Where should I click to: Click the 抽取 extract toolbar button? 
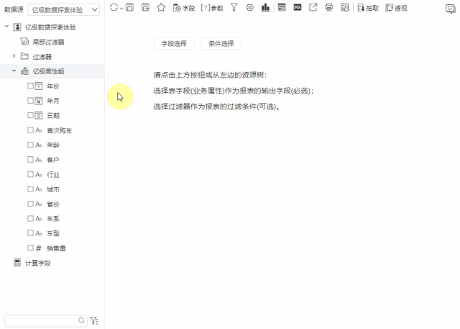click(368, 8)
